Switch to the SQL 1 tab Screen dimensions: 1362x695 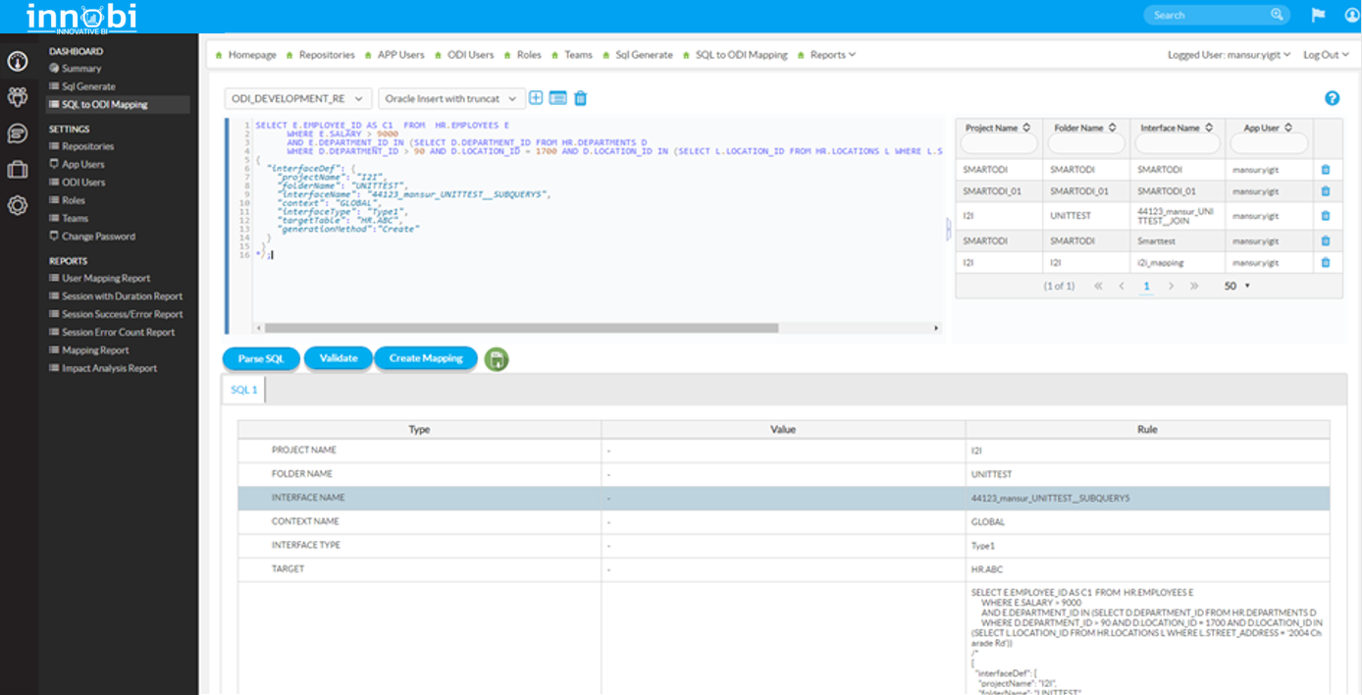pyautogui.click(x=242, y=389)
